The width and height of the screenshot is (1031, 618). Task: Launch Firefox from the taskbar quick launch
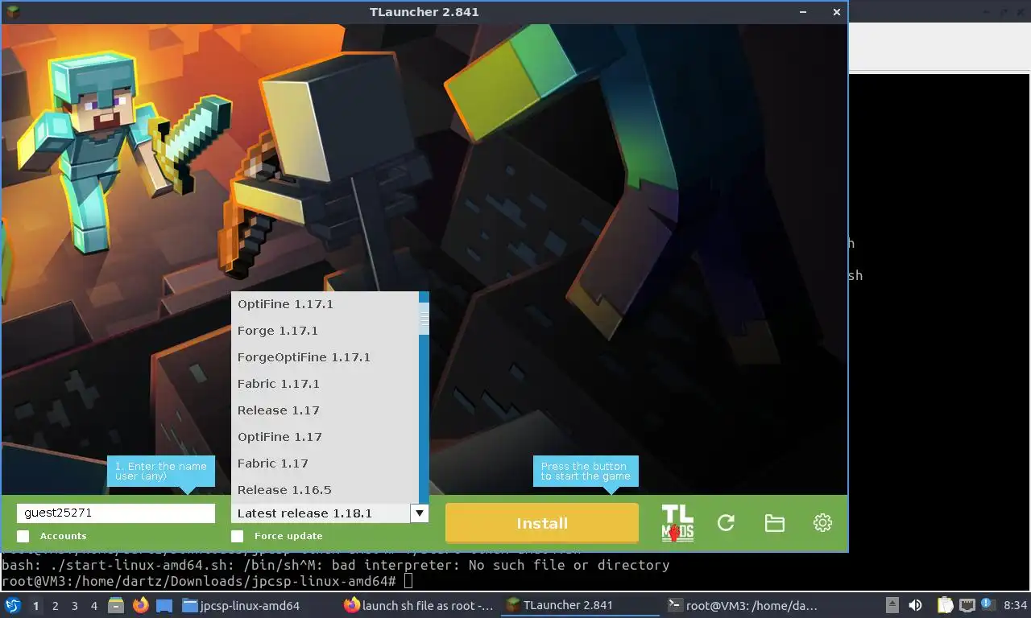point(140,605)
